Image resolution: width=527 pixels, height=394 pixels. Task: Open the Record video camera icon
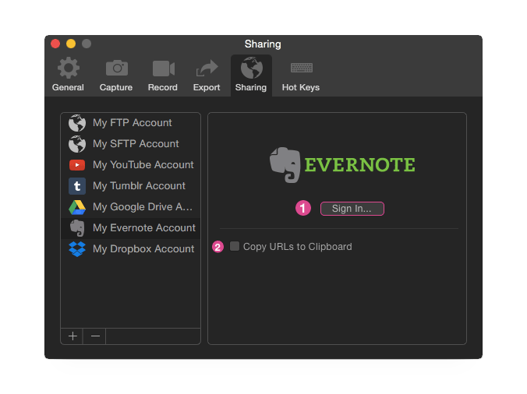coord(164,69)
